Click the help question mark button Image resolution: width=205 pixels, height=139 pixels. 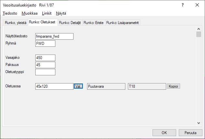click(183, 5)
